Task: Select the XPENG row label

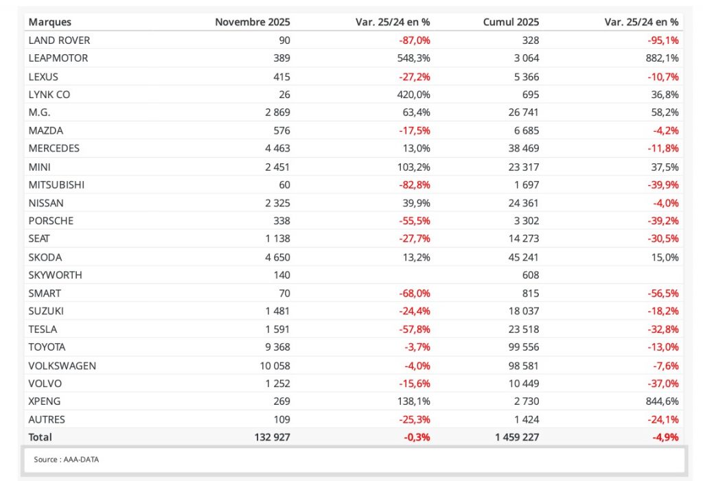Action: [x=45, y=401]
